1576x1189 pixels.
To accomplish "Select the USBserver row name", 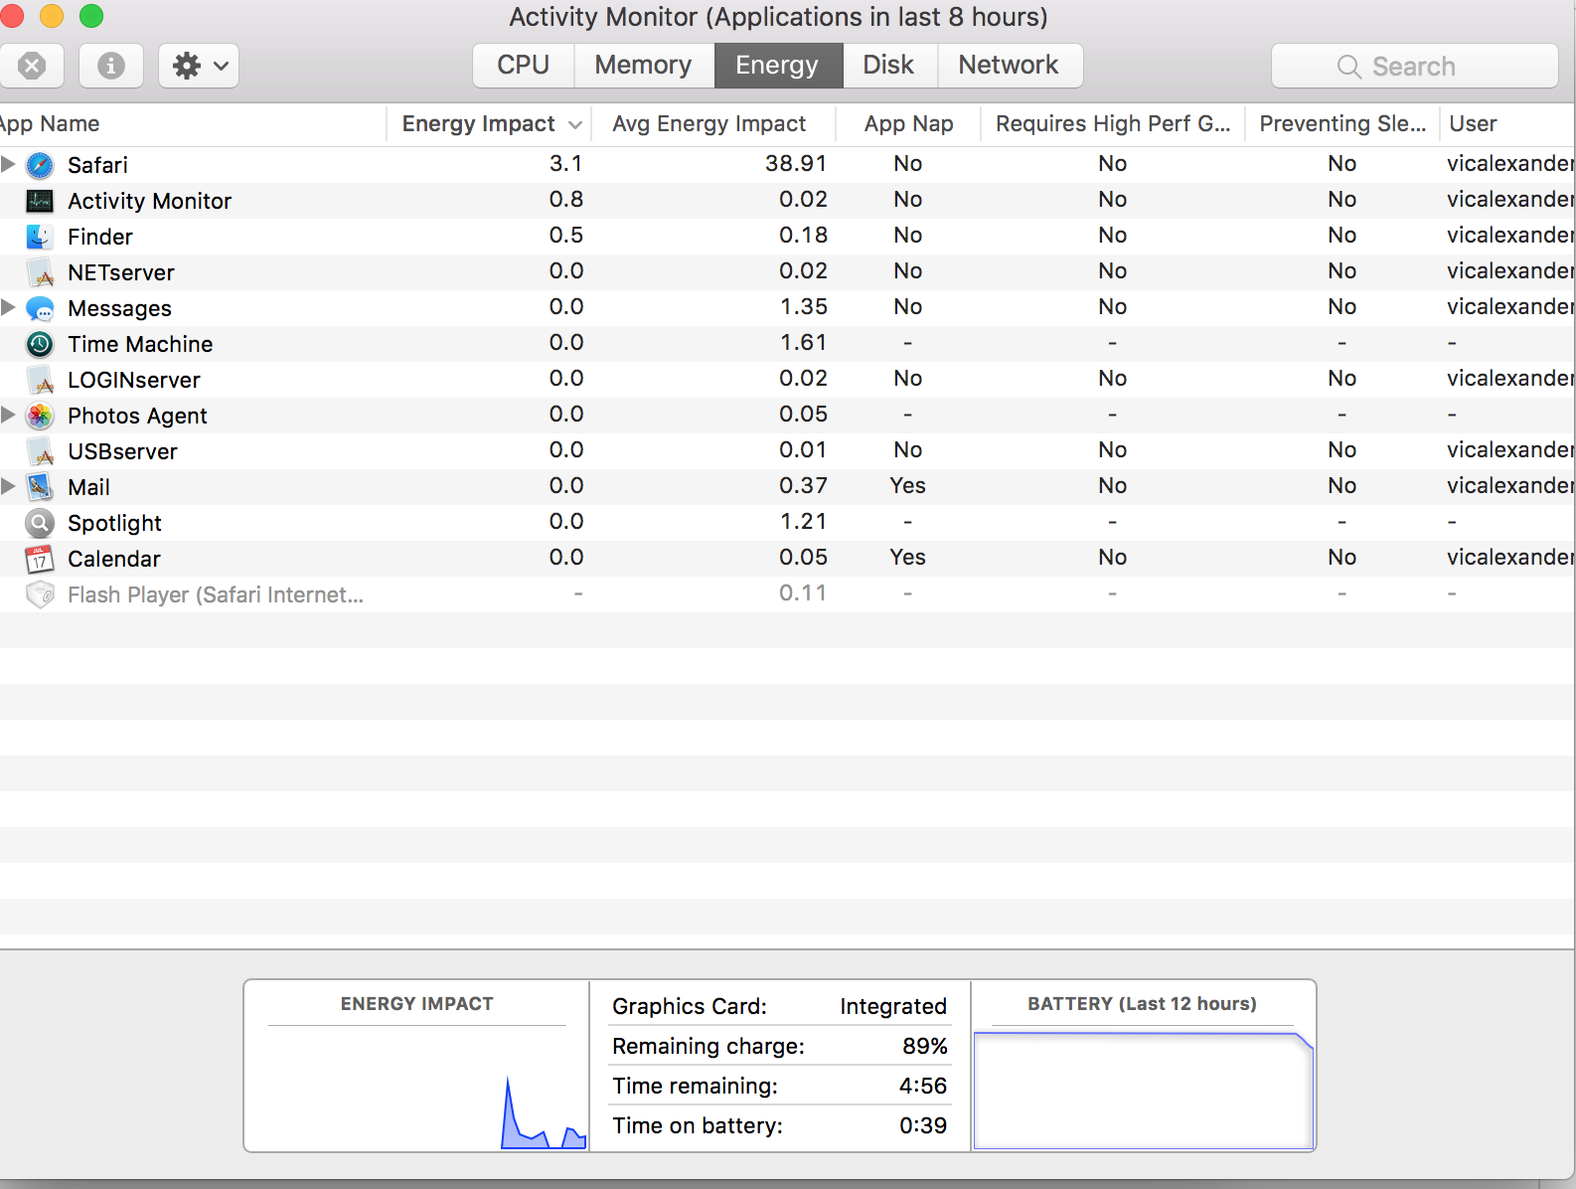I will click(x=122, y=451).
